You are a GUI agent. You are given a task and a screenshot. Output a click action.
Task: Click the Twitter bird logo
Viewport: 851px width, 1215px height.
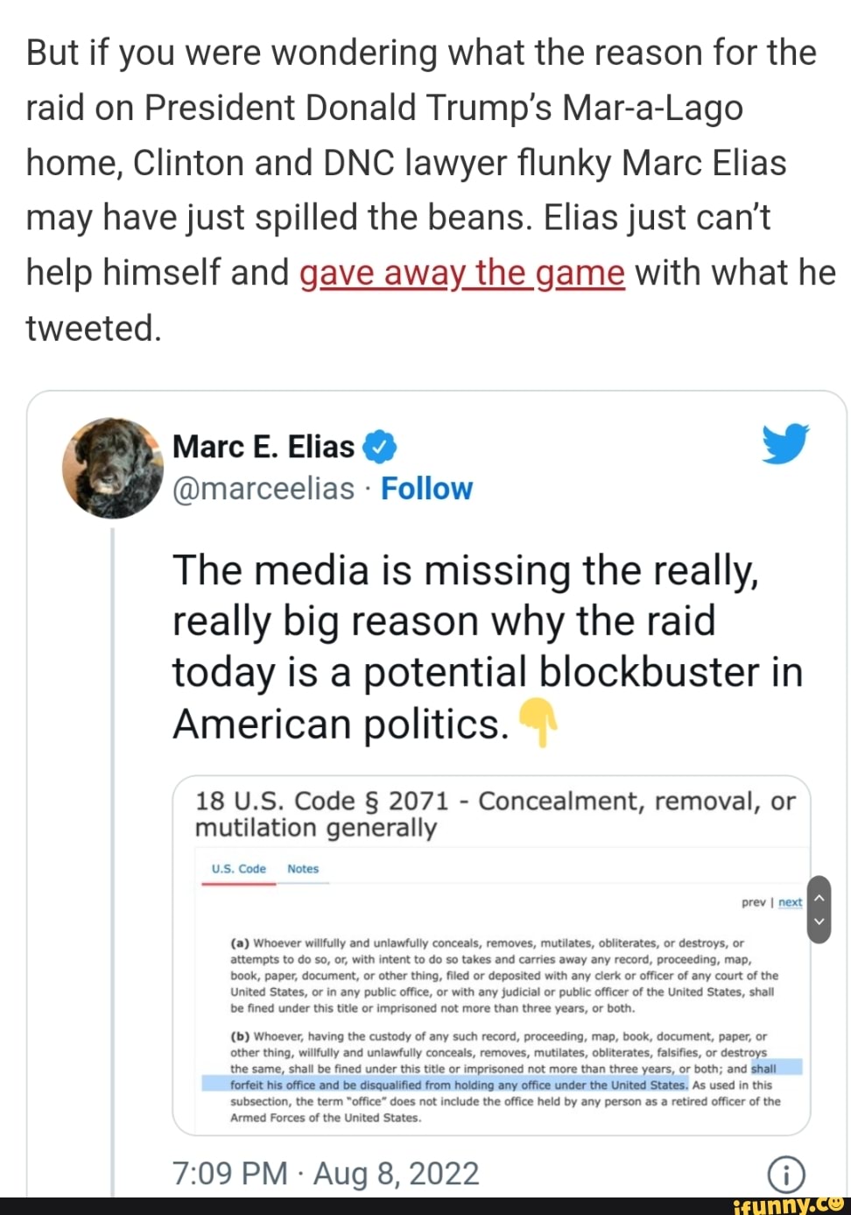tap(784, 442)
